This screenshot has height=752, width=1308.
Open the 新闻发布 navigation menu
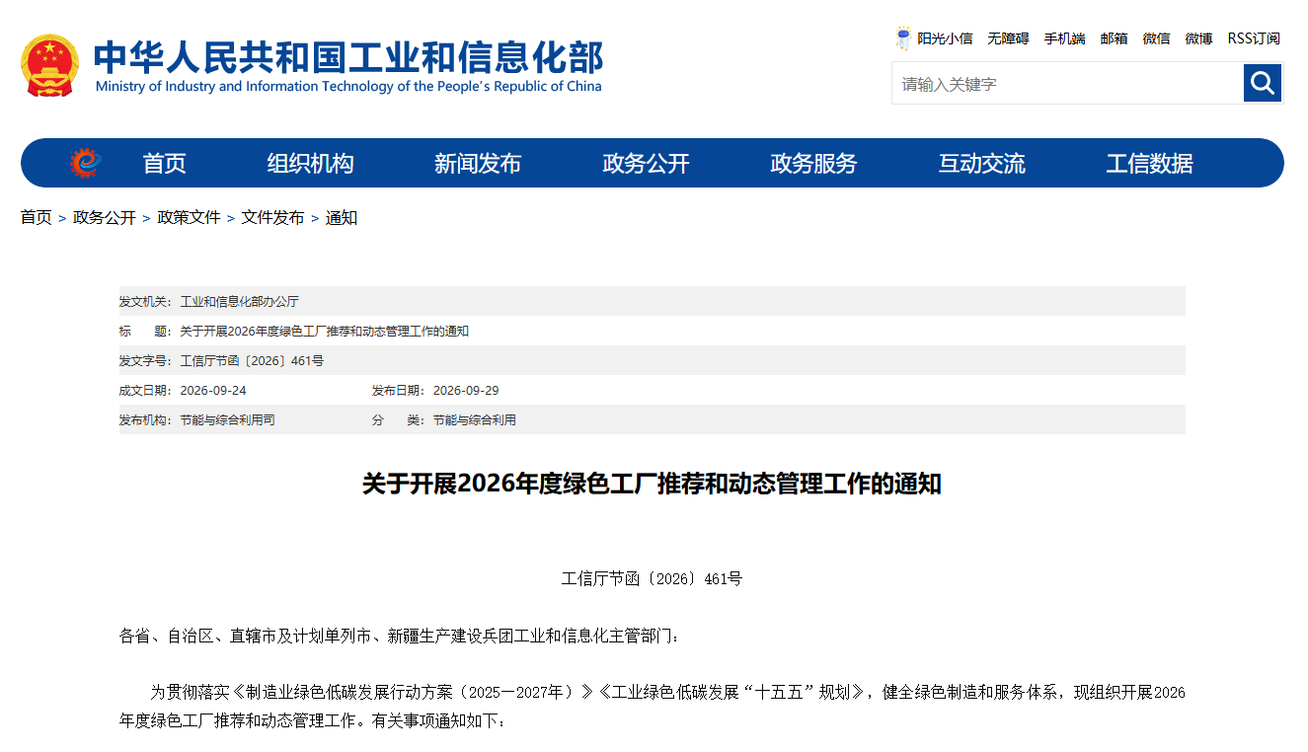(x=478, y=164)
